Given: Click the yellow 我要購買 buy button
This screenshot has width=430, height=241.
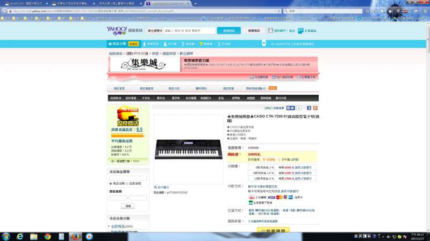Looking at the screenshot, I should (x=273, y=230).
